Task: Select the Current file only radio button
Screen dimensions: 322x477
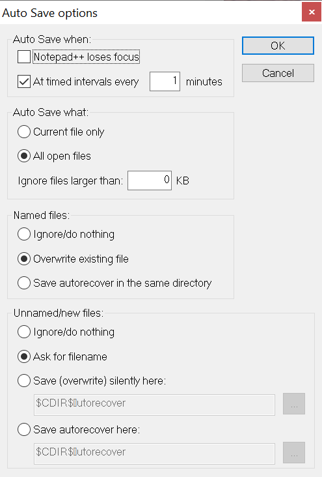Action: pos(24,132)
